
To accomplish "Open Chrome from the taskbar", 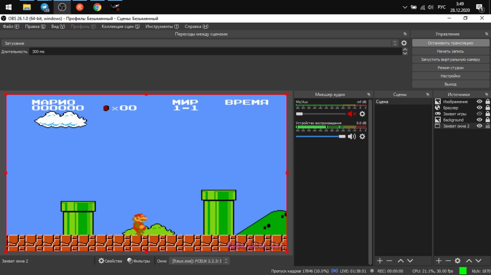I will coord(97,7).
